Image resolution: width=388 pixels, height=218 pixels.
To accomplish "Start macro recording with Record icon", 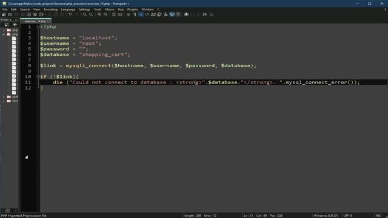I will [x=186, y=15].
